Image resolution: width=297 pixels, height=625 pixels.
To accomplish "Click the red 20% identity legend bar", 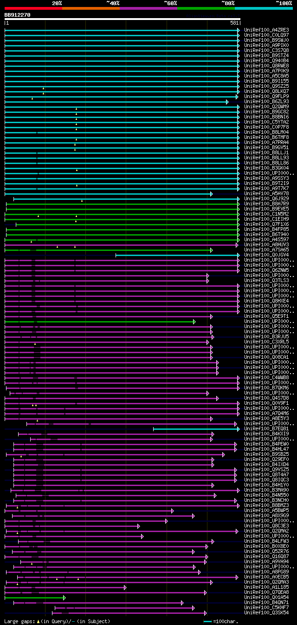I will coord(33,8).
